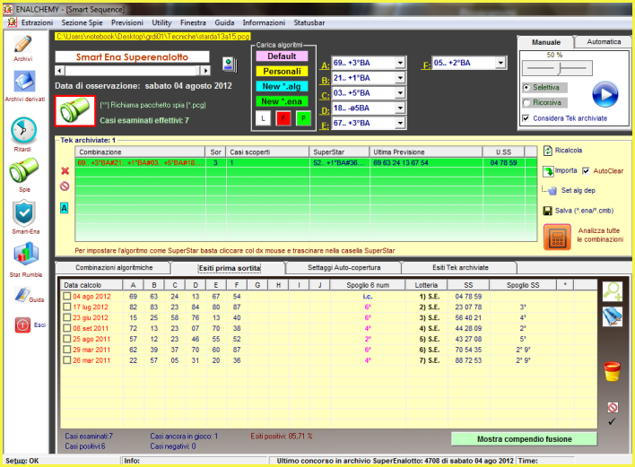This screenshot has width=635, height=467.
Task: Click the Salva floppy disk icon
Action: point(547,211)
